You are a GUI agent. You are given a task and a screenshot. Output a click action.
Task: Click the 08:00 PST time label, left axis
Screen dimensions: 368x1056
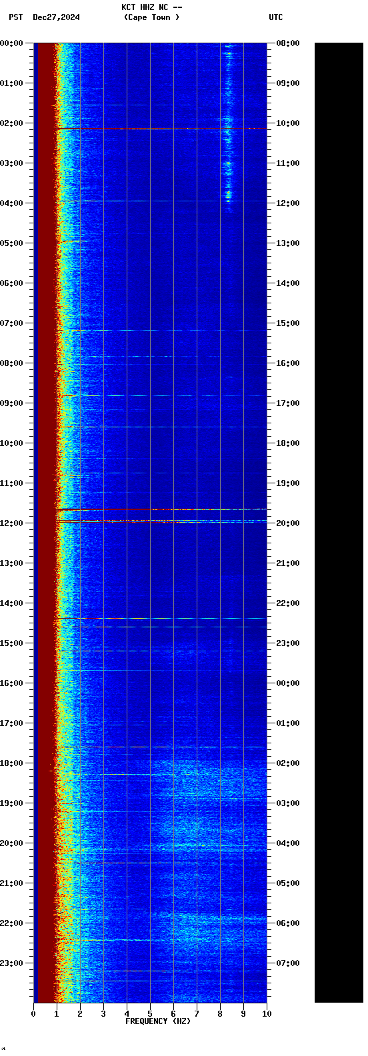[12, 363]
